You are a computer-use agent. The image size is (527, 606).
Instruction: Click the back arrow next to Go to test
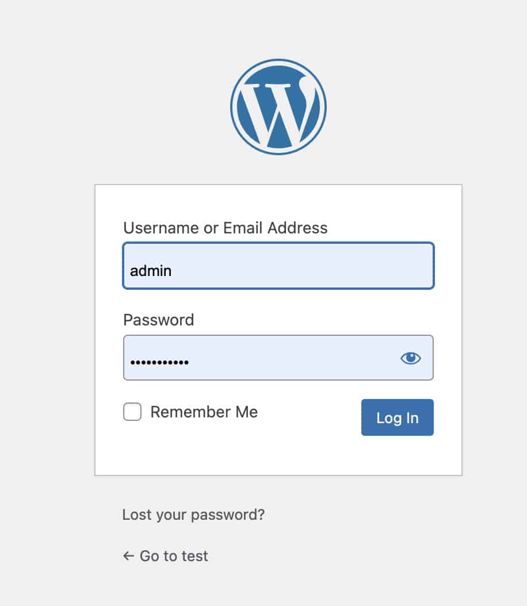click(127, 555)
